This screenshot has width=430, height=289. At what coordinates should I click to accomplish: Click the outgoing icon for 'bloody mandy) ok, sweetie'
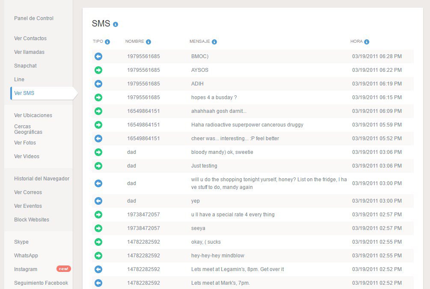tap(98, 152)
